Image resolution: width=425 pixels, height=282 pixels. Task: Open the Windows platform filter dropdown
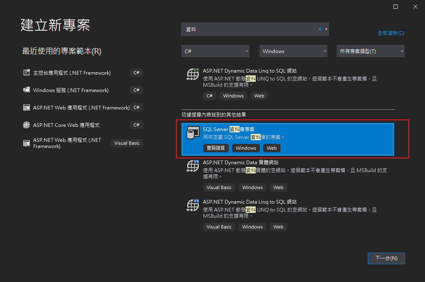[293, 51]
